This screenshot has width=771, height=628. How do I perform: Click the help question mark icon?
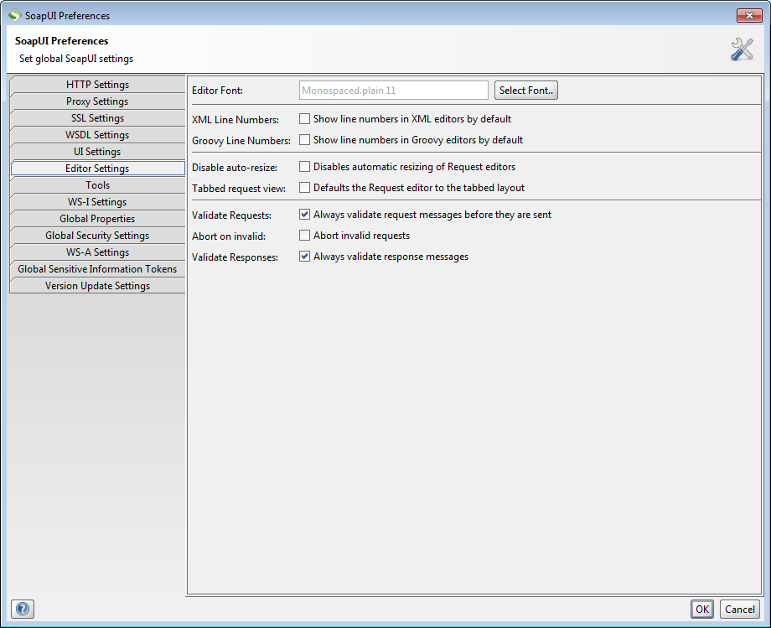[x=22, y=609]
